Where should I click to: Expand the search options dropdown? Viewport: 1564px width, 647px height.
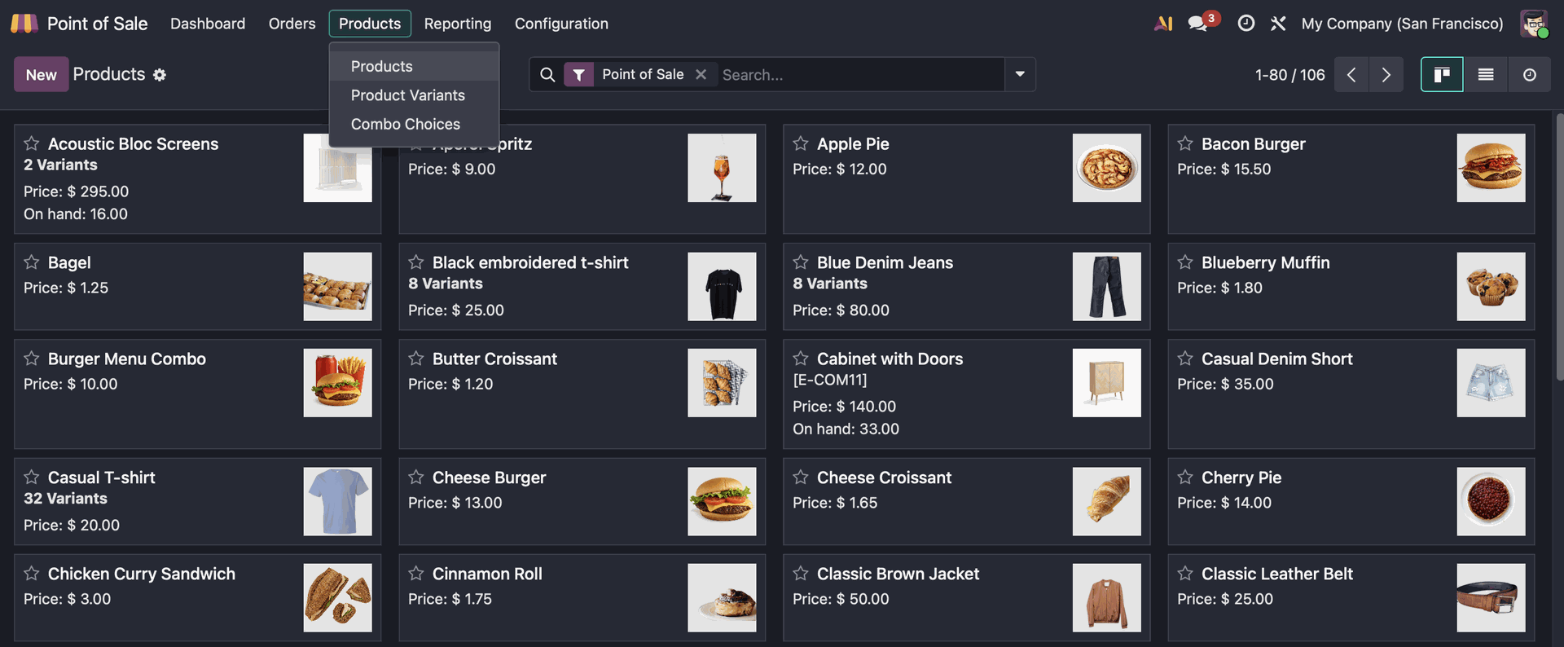(x=1020, y=74)
